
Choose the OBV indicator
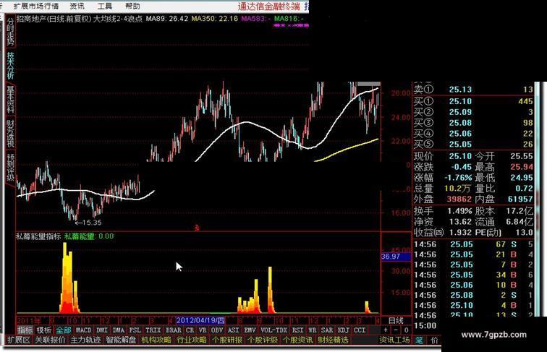(x=217, y=330)
